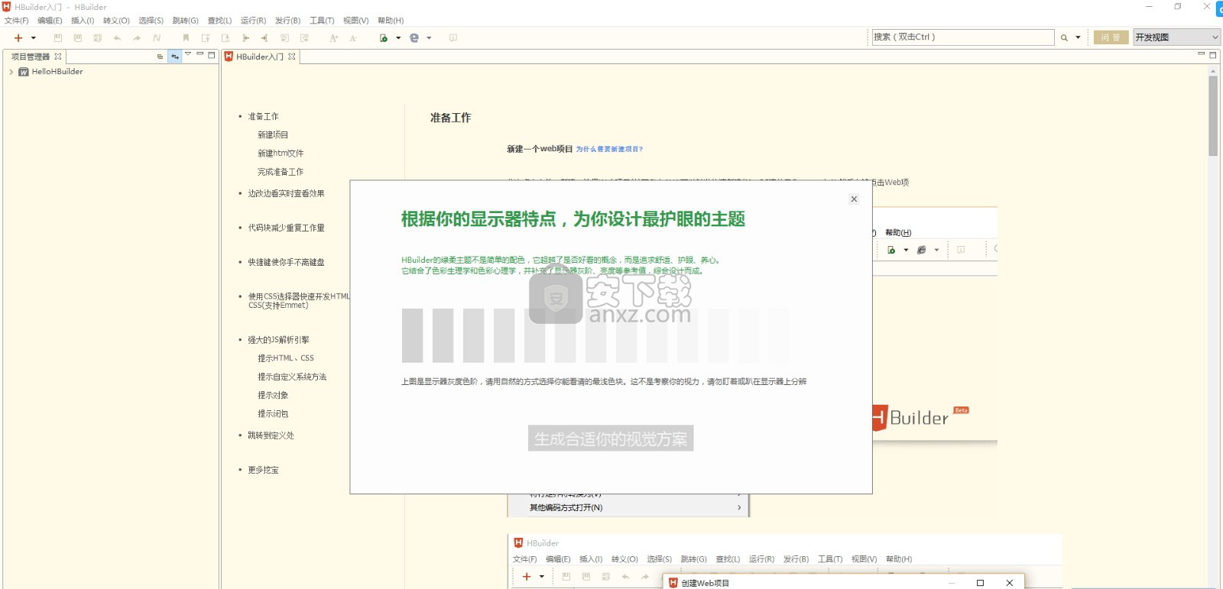Go to 更多挖宝 entry

tap(263, 470)
